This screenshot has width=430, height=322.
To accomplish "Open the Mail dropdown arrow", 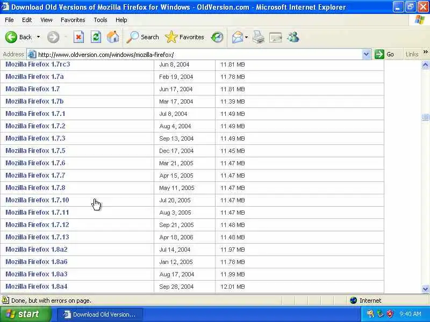I will (x=246, y=37).
